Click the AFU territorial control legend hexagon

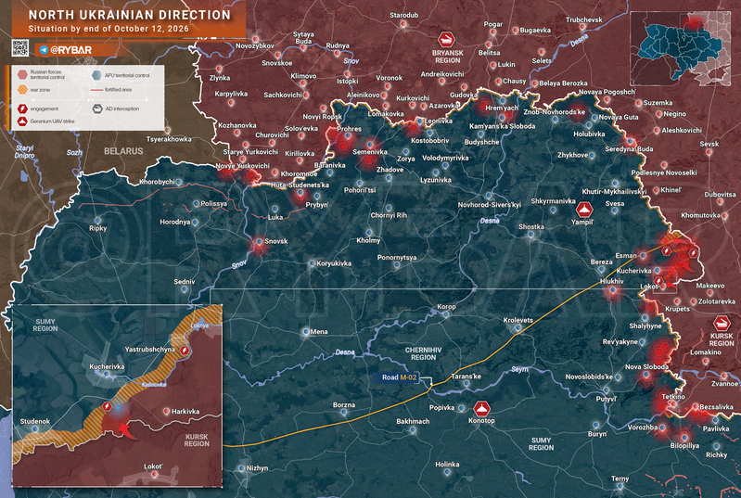[96, 75]
